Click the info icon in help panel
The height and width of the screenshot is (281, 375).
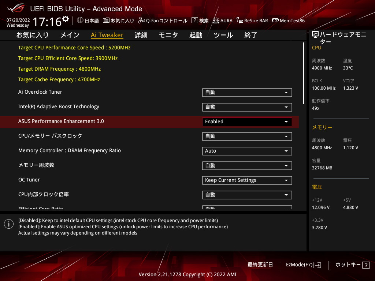[x=9, y=224]
